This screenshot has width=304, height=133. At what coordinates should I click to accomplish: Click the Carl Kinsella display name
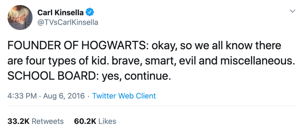[x=61, y=12]
